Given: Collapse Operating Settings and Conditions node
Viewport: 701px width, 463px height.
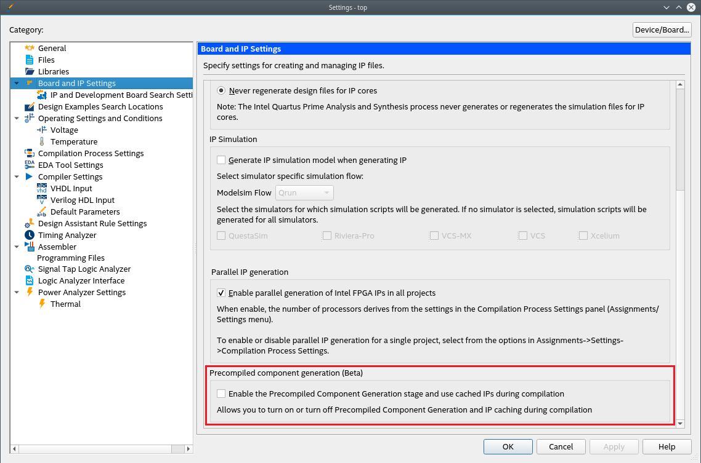Looking at the screenshot, I should coord(17,118).
